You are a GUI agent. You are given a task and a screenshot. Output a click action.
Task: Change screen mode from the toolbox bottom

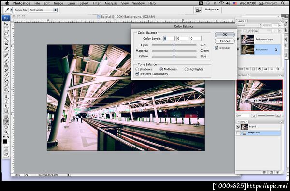point(6,155)
